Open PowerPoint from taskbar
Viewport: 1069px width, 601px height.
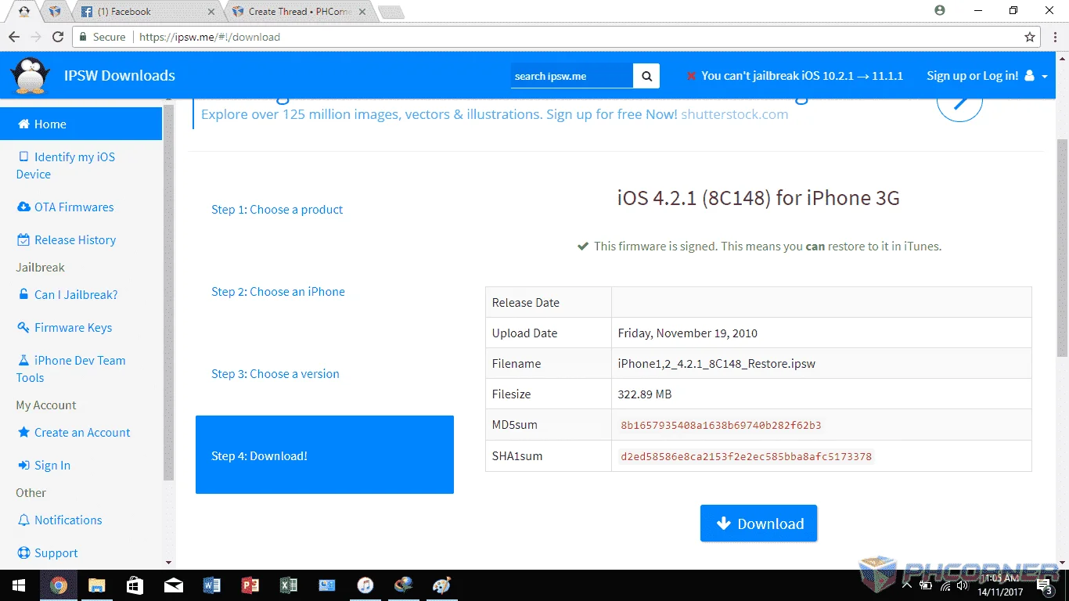[x=250, y=585]
